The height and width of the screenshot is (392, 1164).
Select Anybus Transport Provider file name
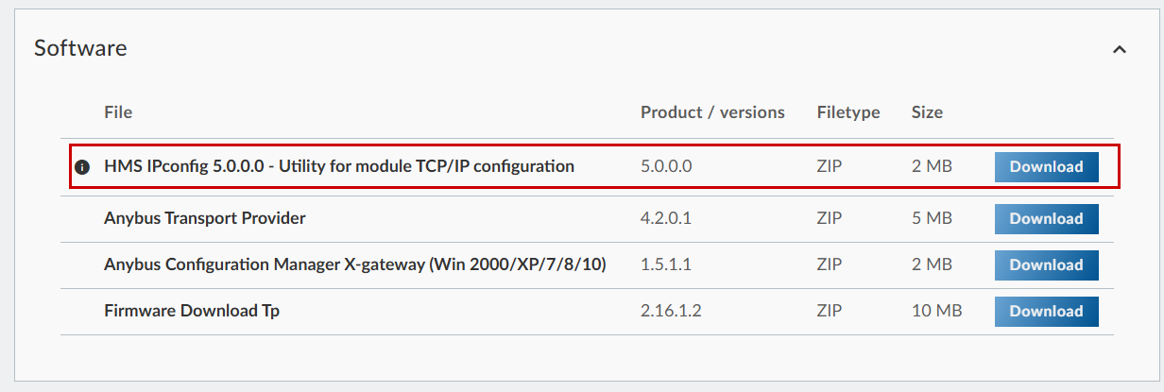tap(205, 218)
